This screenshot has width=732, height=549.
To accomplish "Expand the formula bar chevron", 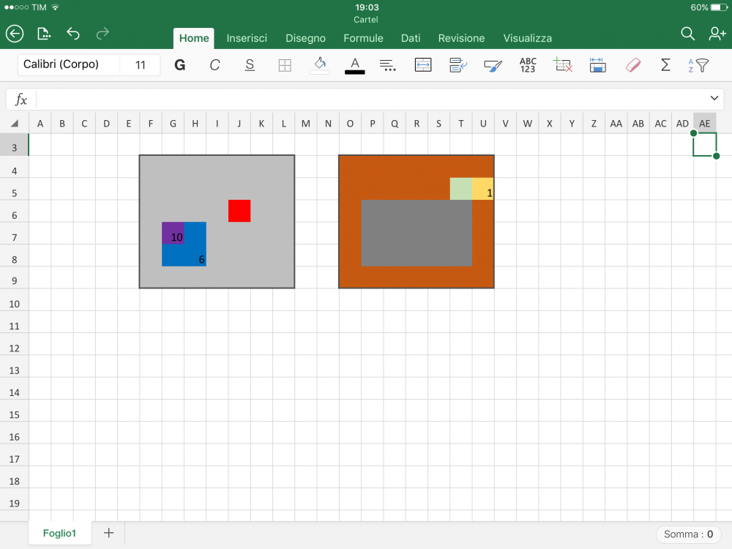I will [x=714, y=98].
